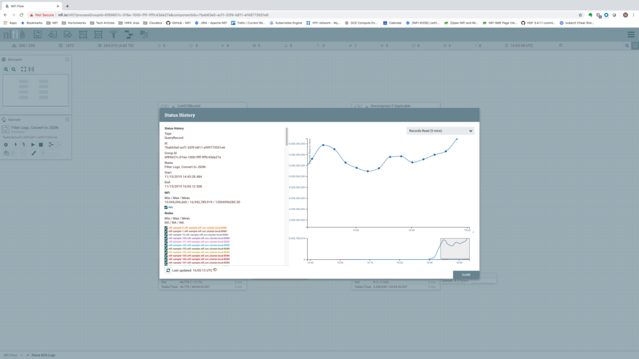639x359 pixels.
Task: Select the Processor icon in the NiFi toolbar
Action: (37, 36)
